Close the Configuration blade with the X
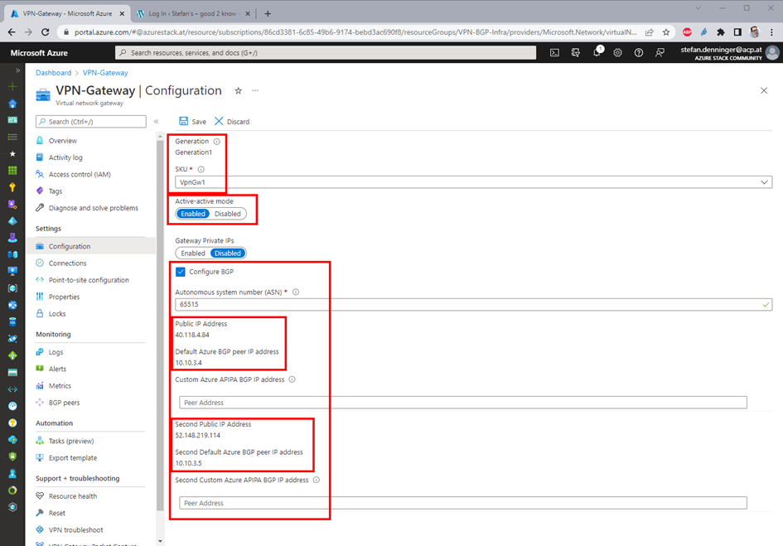Viewport: 783px width, 546px height. point(764,90)
